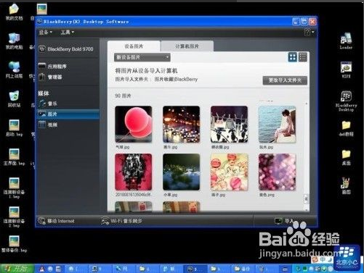364x273 pixels.
Task: Select the 我的文档 desktop icon
Action: click(14, 12)
